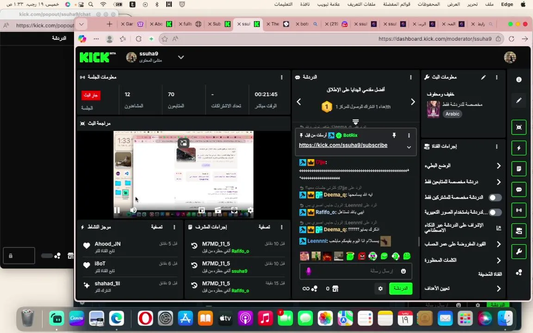Open AI moderation external link icon

[x=499, y=228]
